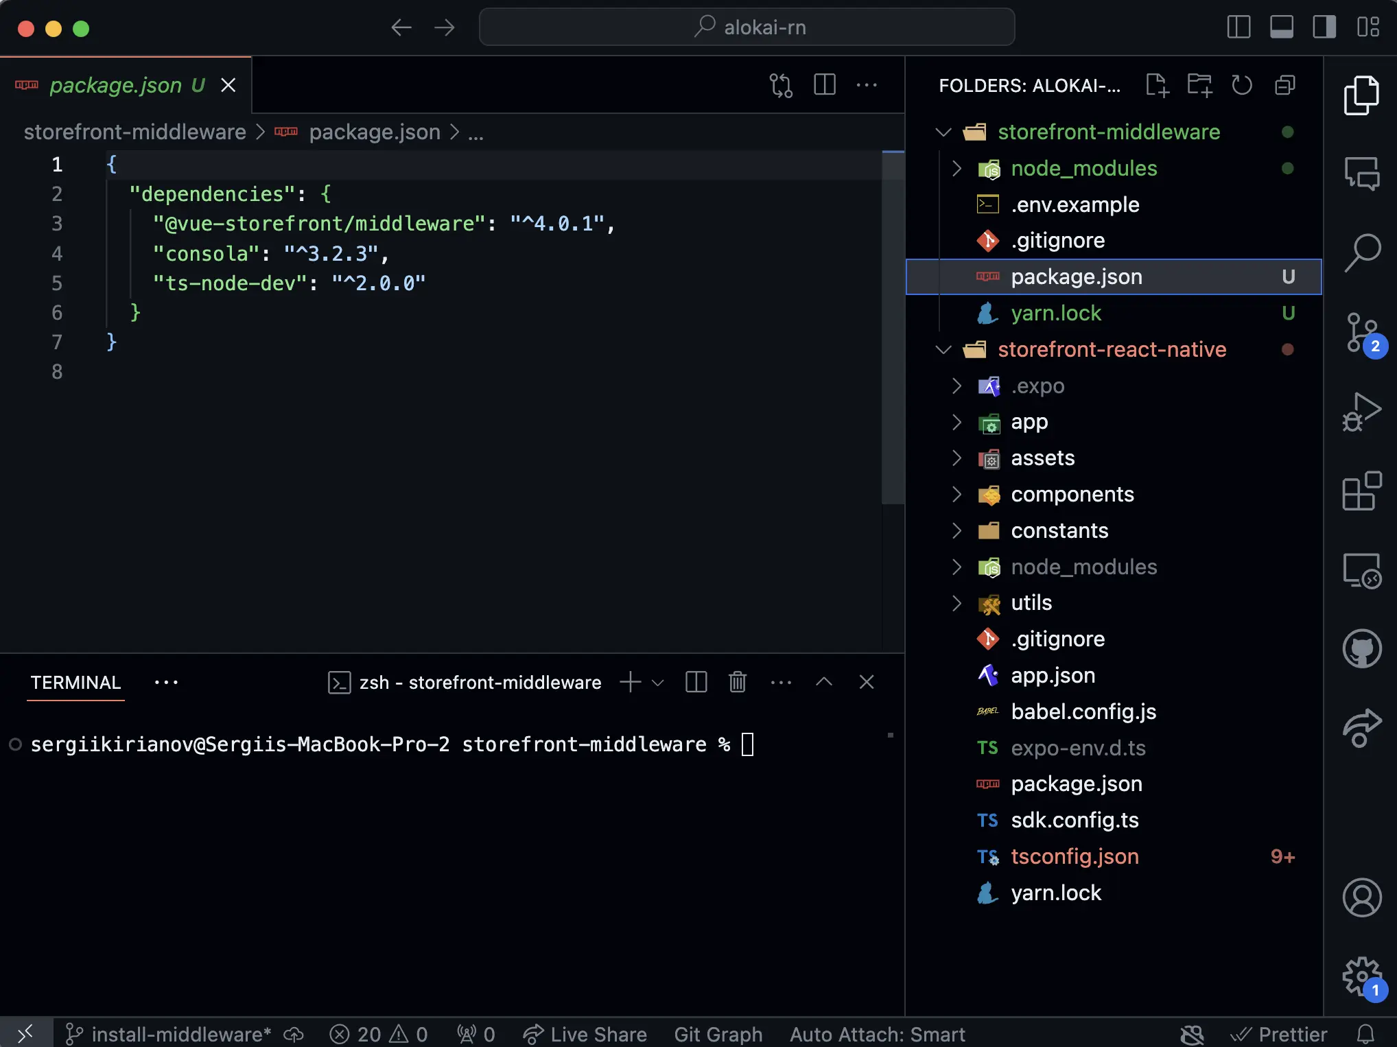This screenshot has height=1047, width=1397.
Task: Open the Chat panel icon in activity bar
Action: [1361, 173]
